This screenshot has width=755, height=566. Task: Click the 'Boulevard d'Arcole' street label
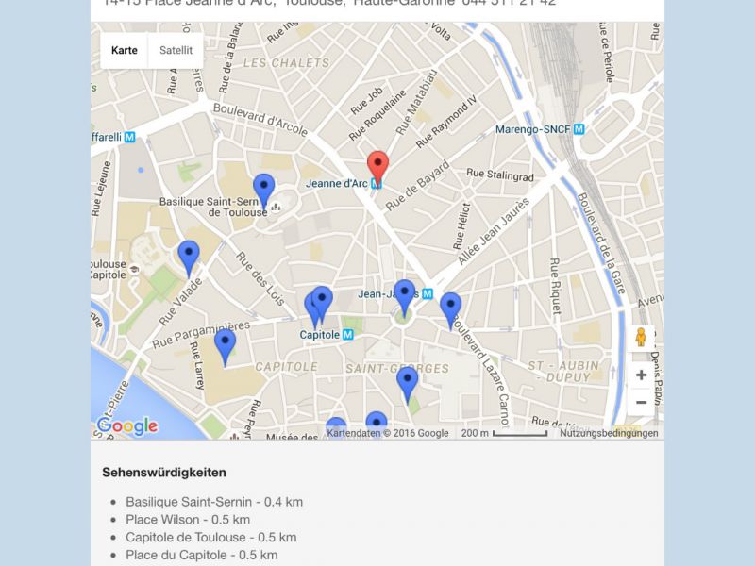click(x=260, y=120)
